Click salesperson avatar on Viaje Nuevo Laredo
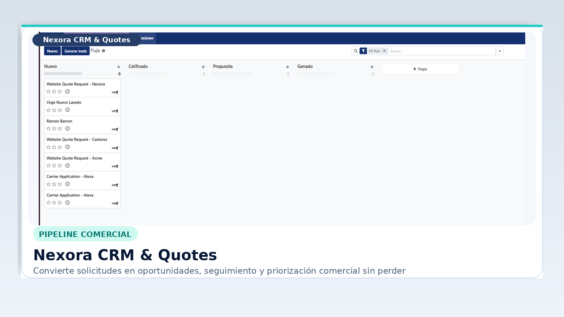564x317 pixels. point(115,111)
